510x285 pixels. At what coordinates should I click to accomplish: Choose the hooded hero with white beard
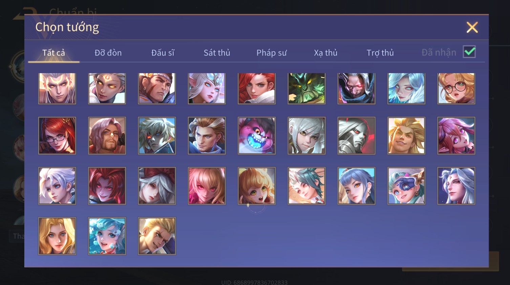(x=356, y=88)
